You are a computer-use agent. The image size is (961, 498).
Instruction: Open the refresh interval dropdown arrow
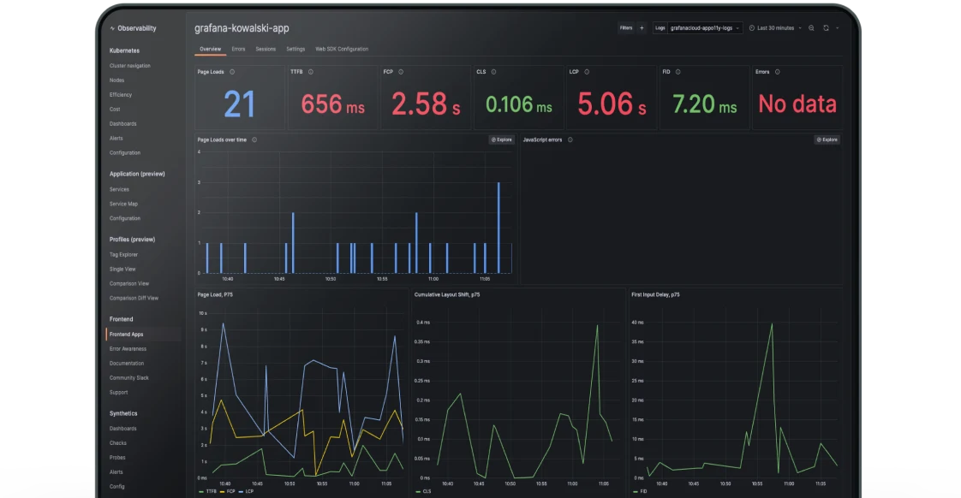click(x=837, y=28)
